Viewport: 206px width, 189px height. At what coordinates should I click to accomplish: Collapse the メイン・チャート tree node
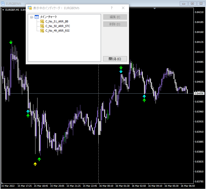point(31,17)
